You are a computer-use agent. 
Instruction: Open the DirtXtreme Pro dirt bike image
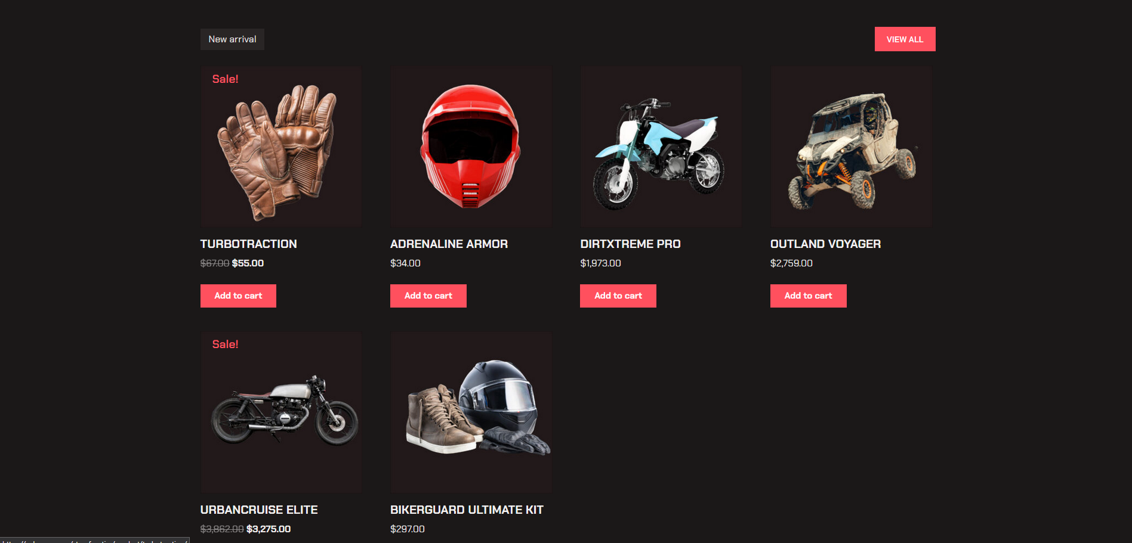661,147
